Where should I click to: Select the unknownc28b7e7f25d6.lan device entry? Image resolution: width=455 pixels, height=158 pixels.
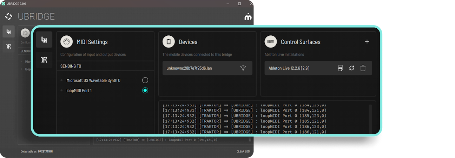point(189,68)
